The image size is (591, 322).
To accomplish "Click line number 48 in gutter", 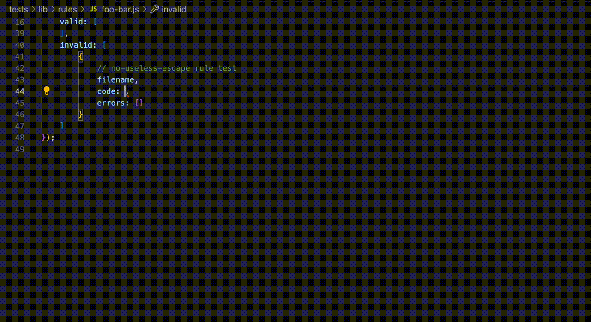I will pos(20,138).
